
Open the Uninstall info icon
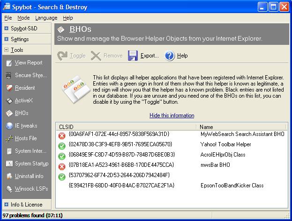(9, 176)
